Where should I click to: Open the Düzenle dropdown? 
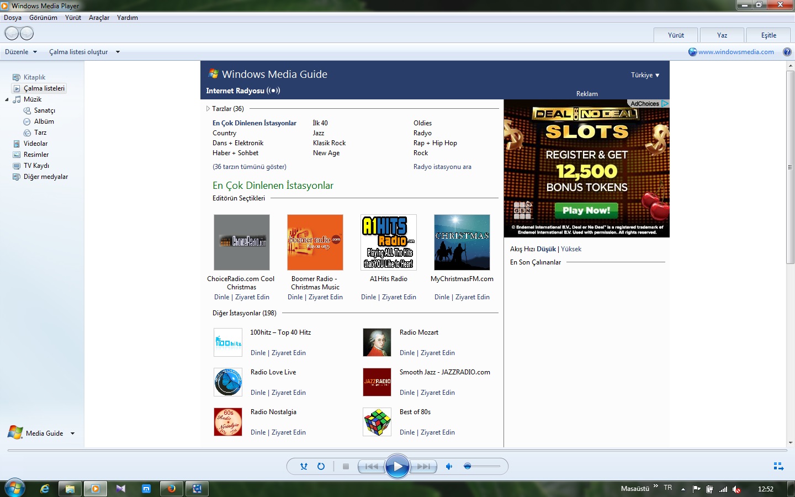(21, 52)
